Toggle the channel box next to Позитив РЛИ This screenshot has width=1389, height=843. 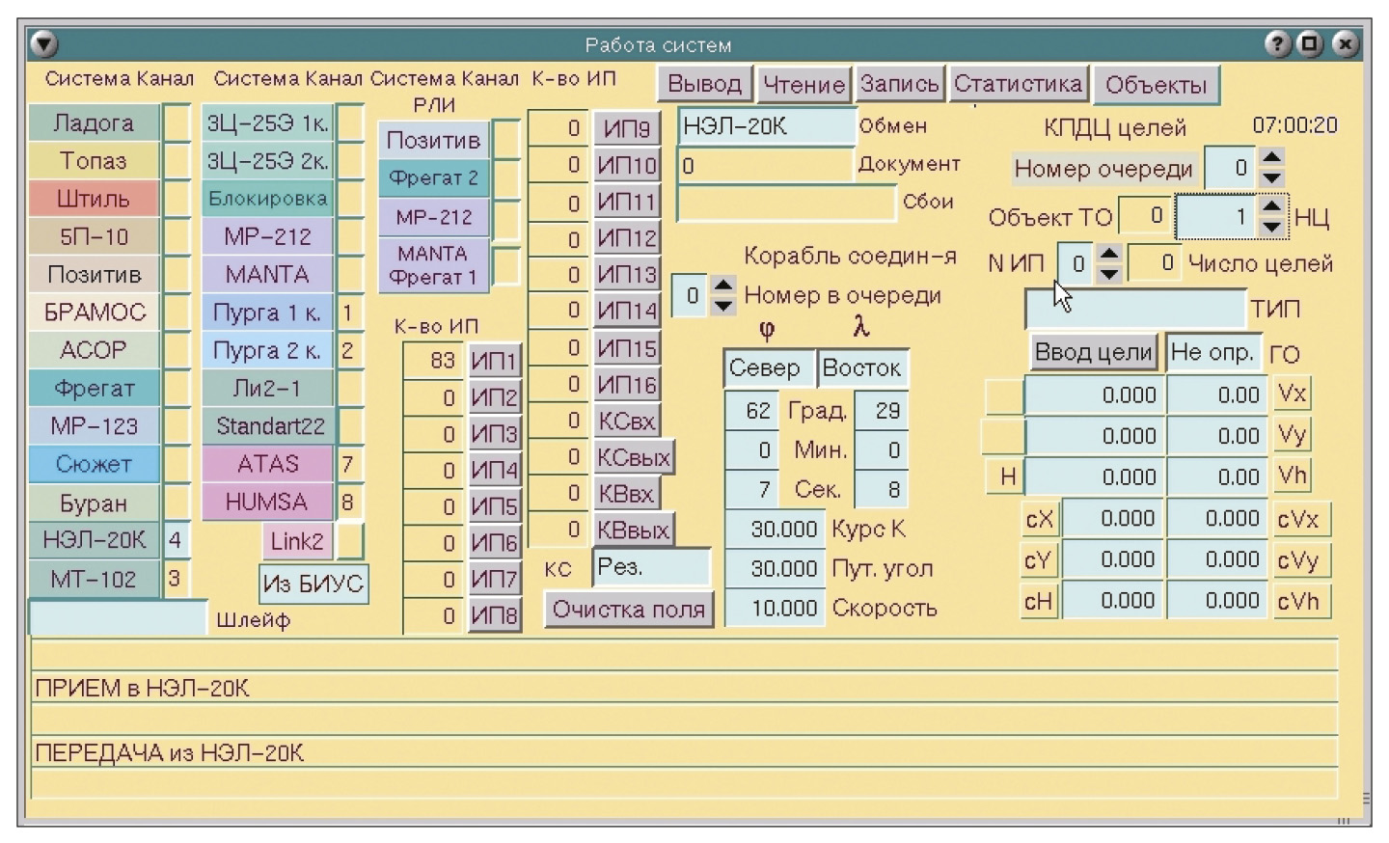pos(506,141)
